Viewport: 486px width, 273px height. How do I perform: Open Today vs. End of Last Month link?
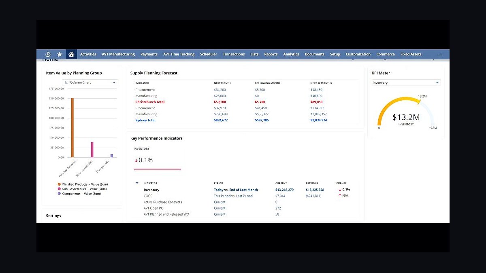click(x=236, y=190)
